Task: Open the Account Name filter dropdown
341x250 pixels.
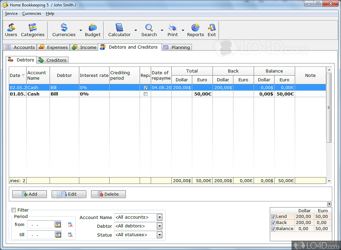Action: pyautogui.click(x=160, y=217)
